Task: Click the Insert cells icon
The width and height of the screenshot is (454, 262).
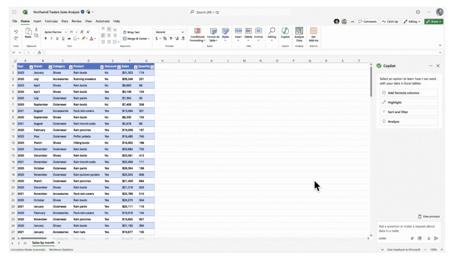Action: 238,31
